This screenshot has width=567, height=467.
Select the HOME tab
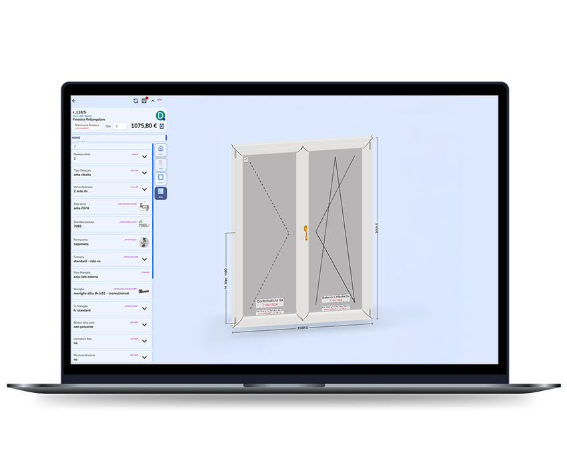coord(76,138)
